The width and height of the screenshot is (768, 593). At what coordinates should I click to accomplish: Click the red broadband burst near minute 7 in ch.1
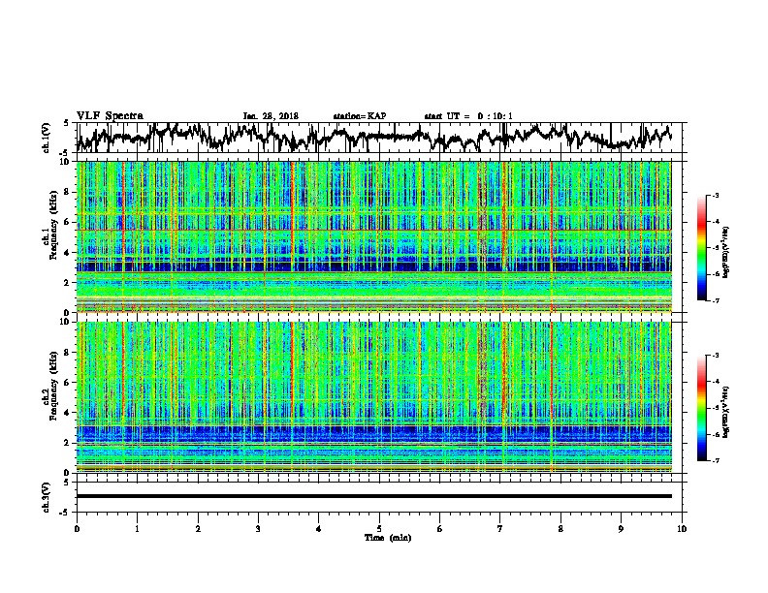[503, 215]
